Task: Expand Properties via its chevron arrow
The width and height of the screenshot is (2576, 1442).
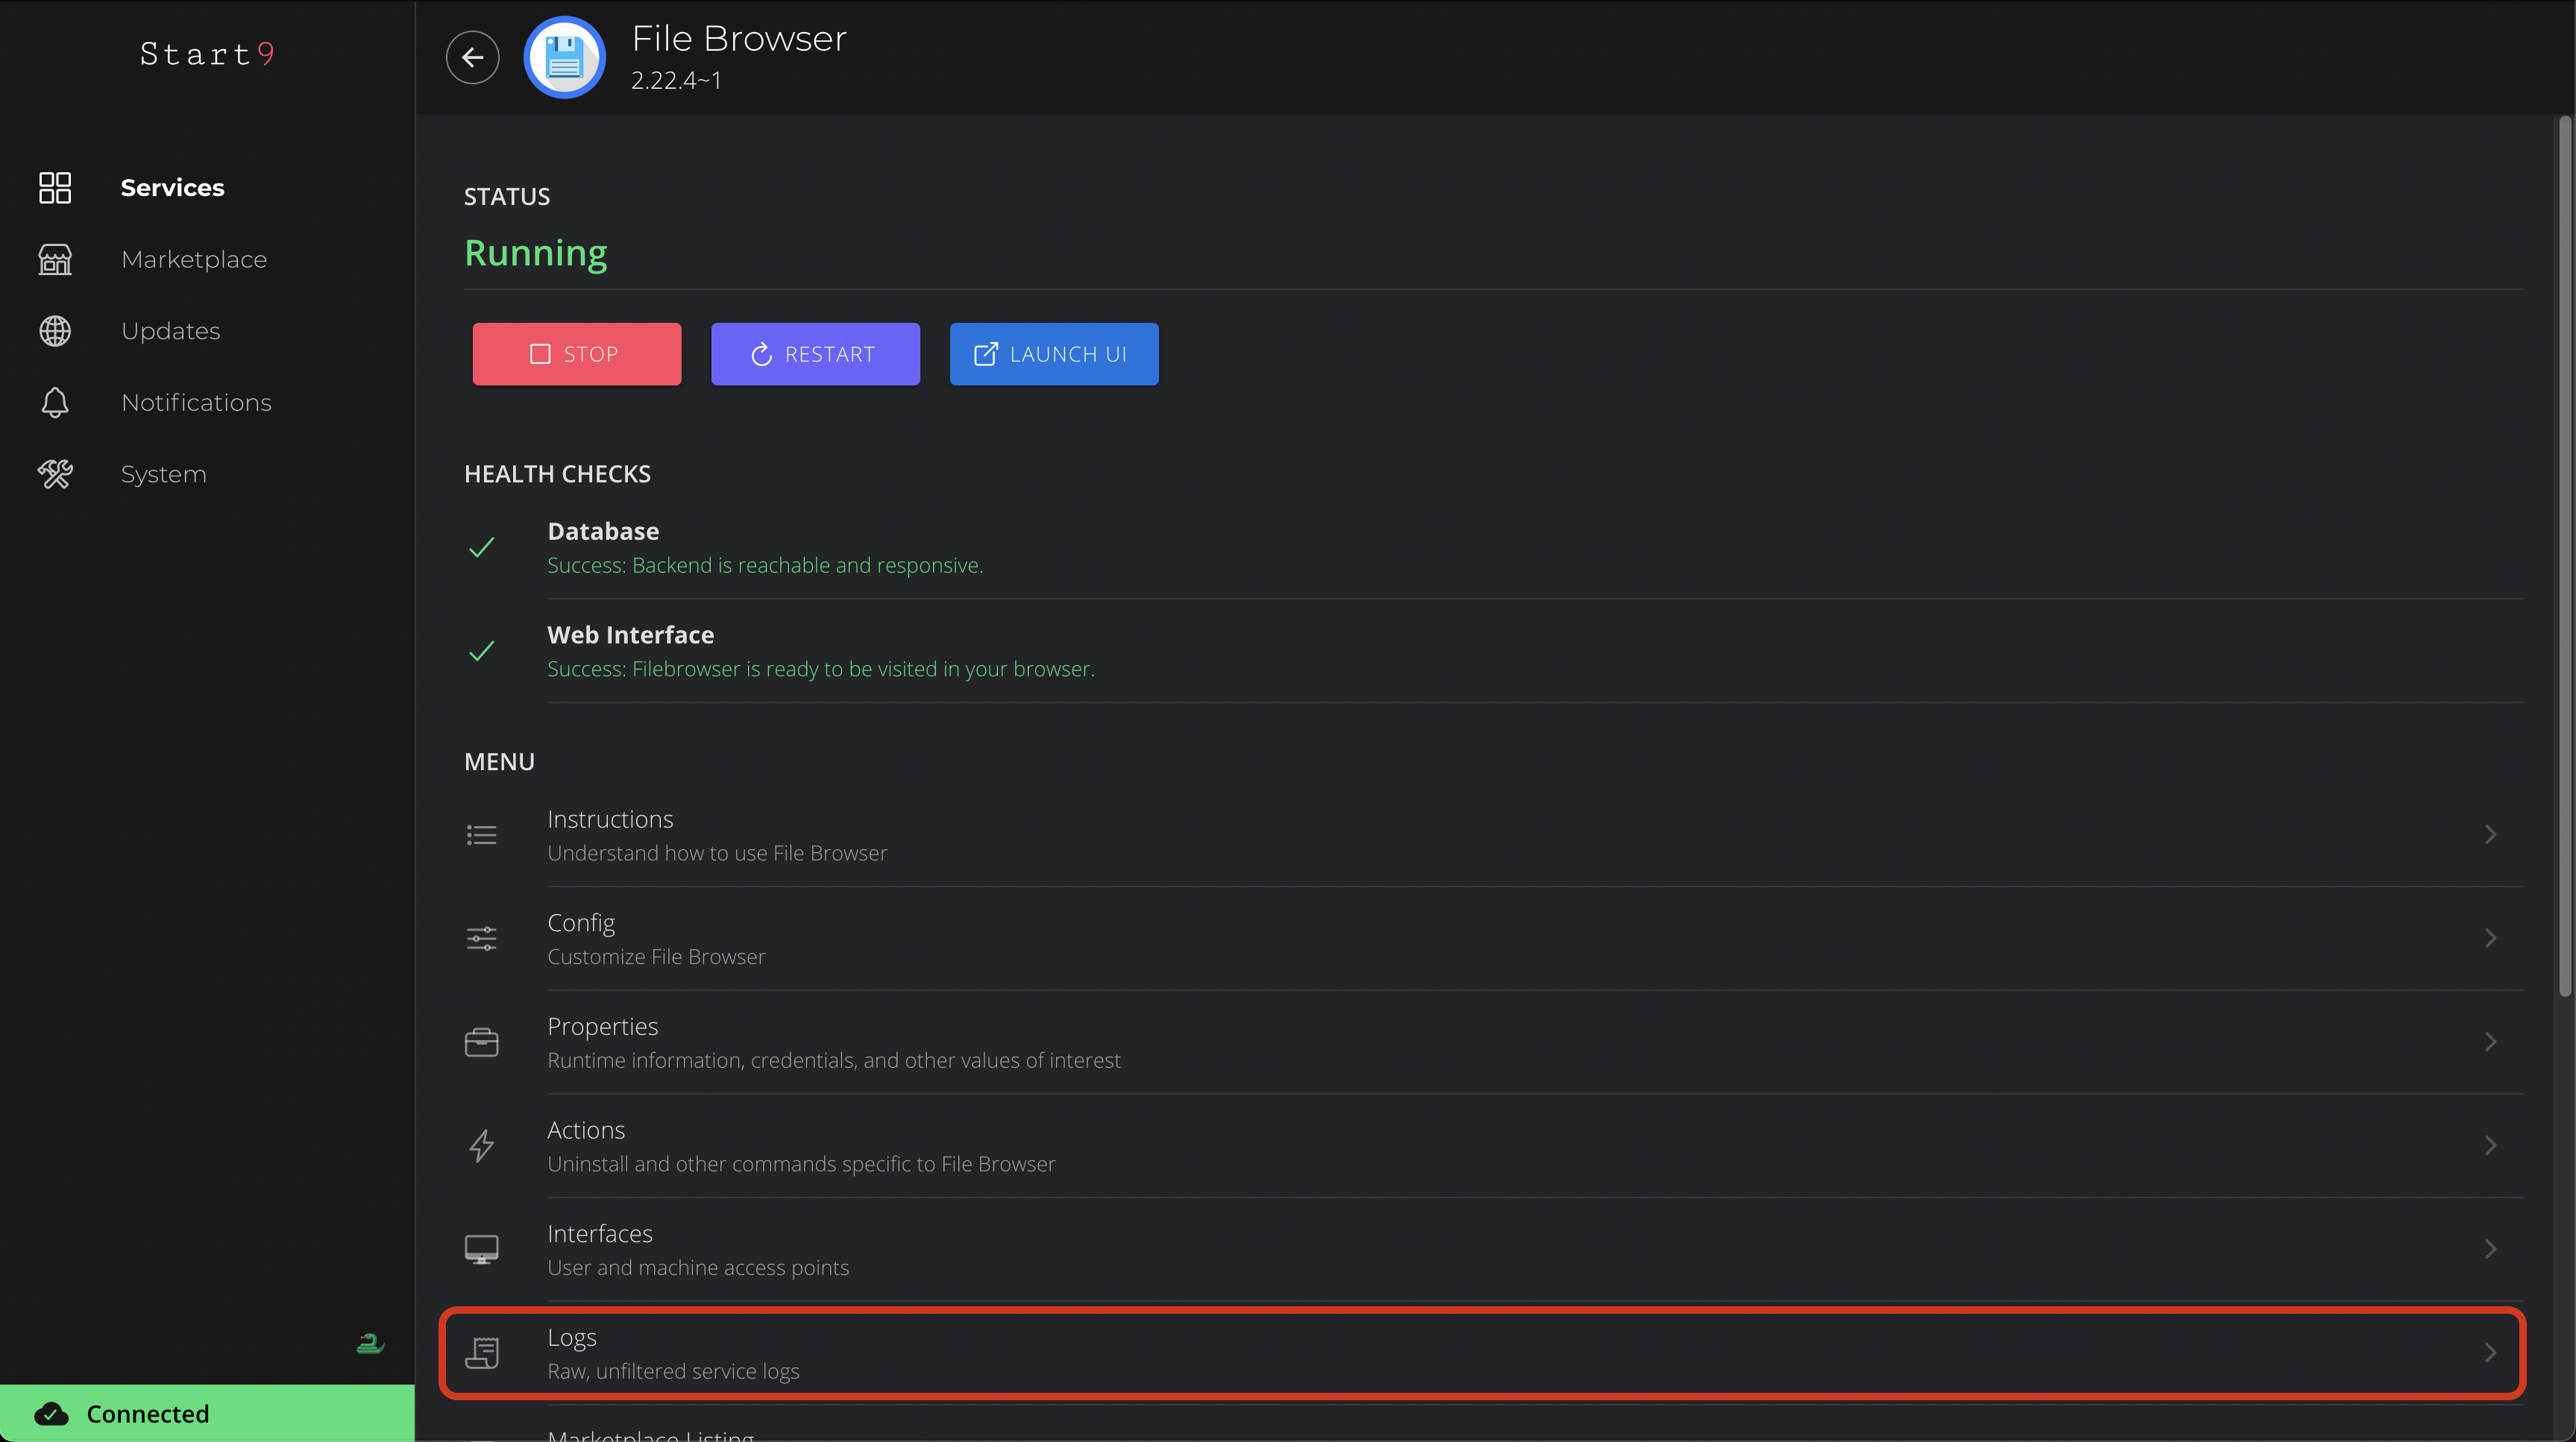Action: 2490,1042
